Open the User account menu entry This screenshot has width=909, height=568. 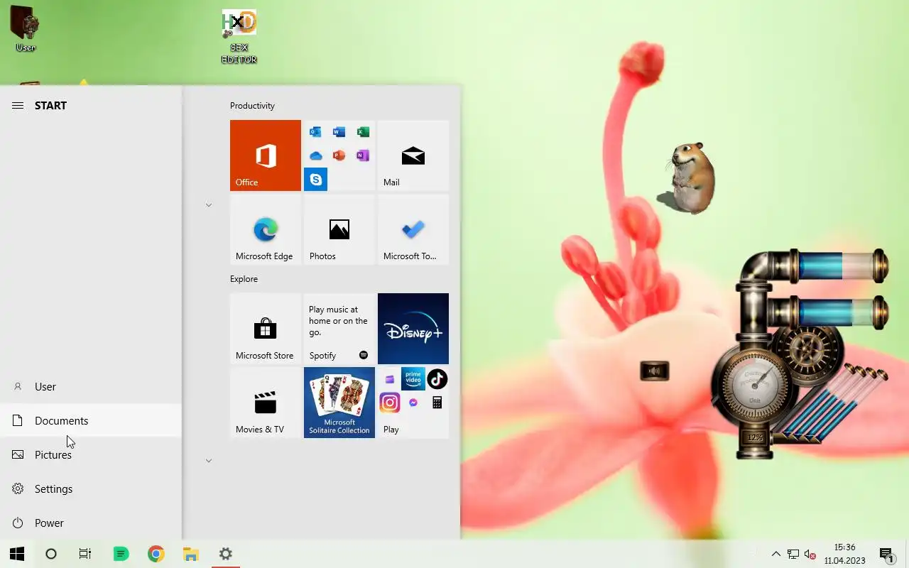click(x=91, y=386)
